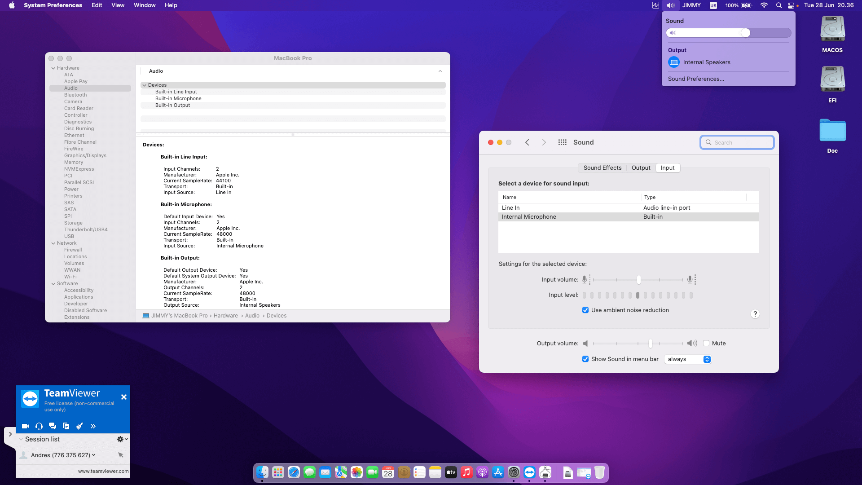
Task: Show more TeamViewer tools with double chevron
Action: click(x=93, y=426)
